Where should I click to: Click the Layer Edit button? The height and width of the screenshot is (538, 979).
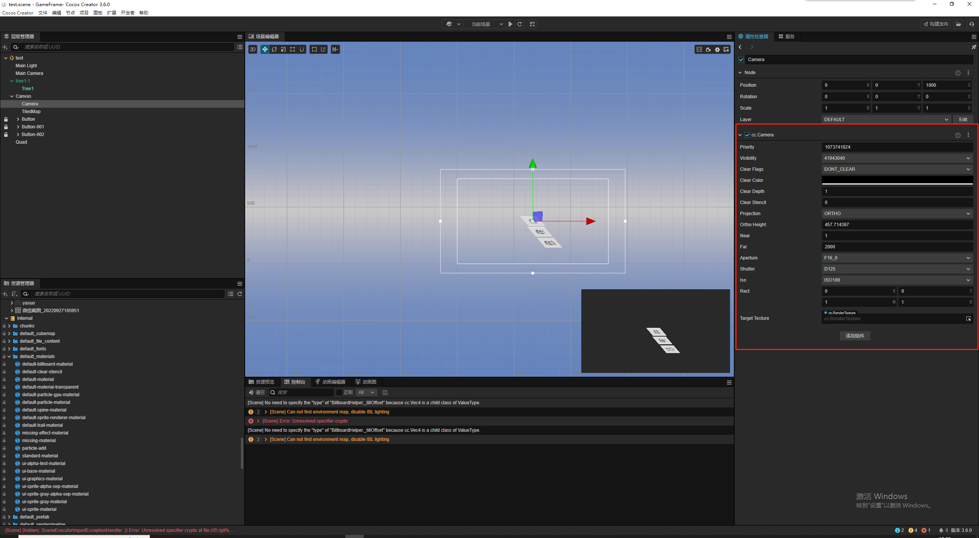pos(963,120)
